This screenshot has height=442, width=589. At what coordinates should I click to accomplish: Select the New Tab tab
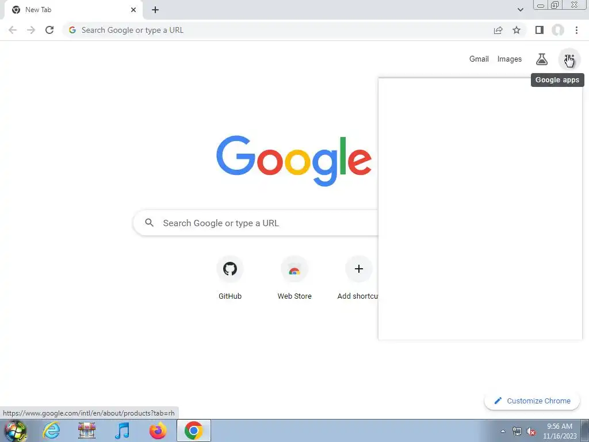coord(73,10)
